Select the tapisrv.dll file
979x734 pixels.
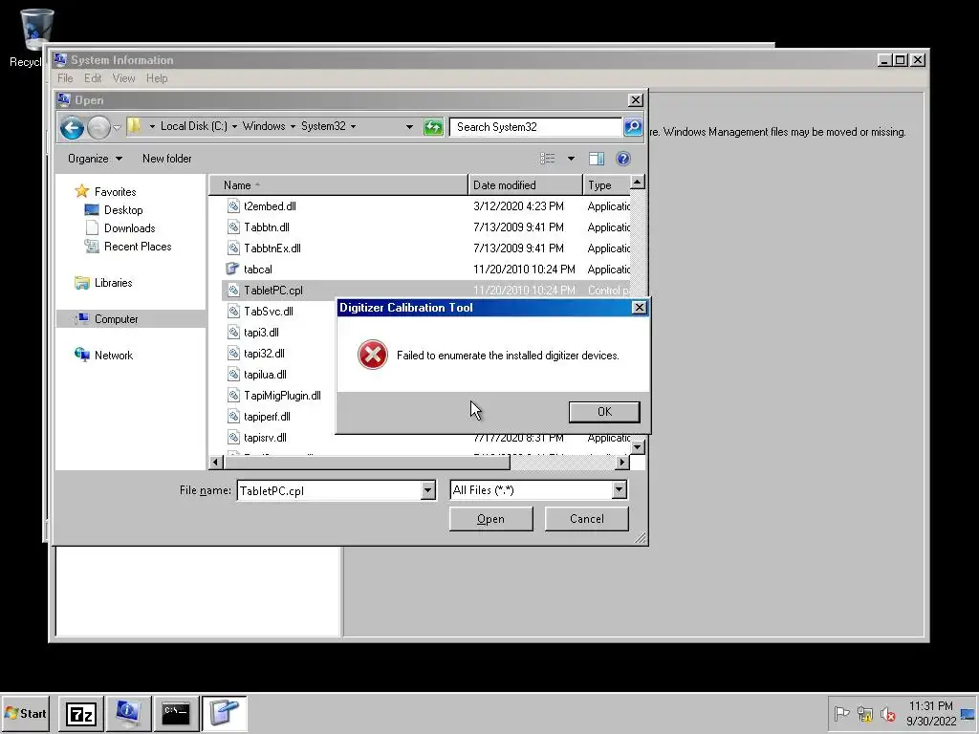(265, 438)
